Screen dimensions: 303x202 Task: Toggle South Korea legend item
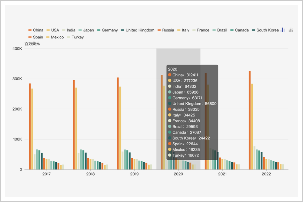(x=265, y=30)
